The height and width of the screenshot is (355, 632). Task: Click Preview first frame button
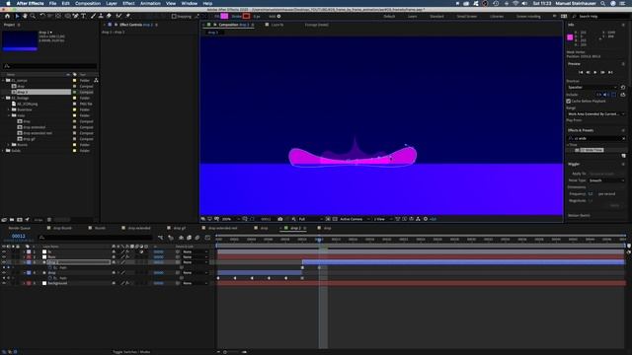(x=581, y=72)
